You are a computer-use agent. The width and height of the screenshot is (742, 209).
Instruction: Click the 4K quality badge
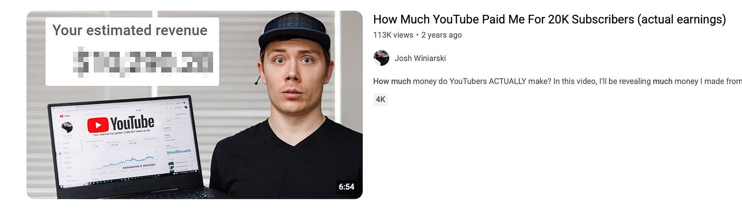[x=381, y=99]
